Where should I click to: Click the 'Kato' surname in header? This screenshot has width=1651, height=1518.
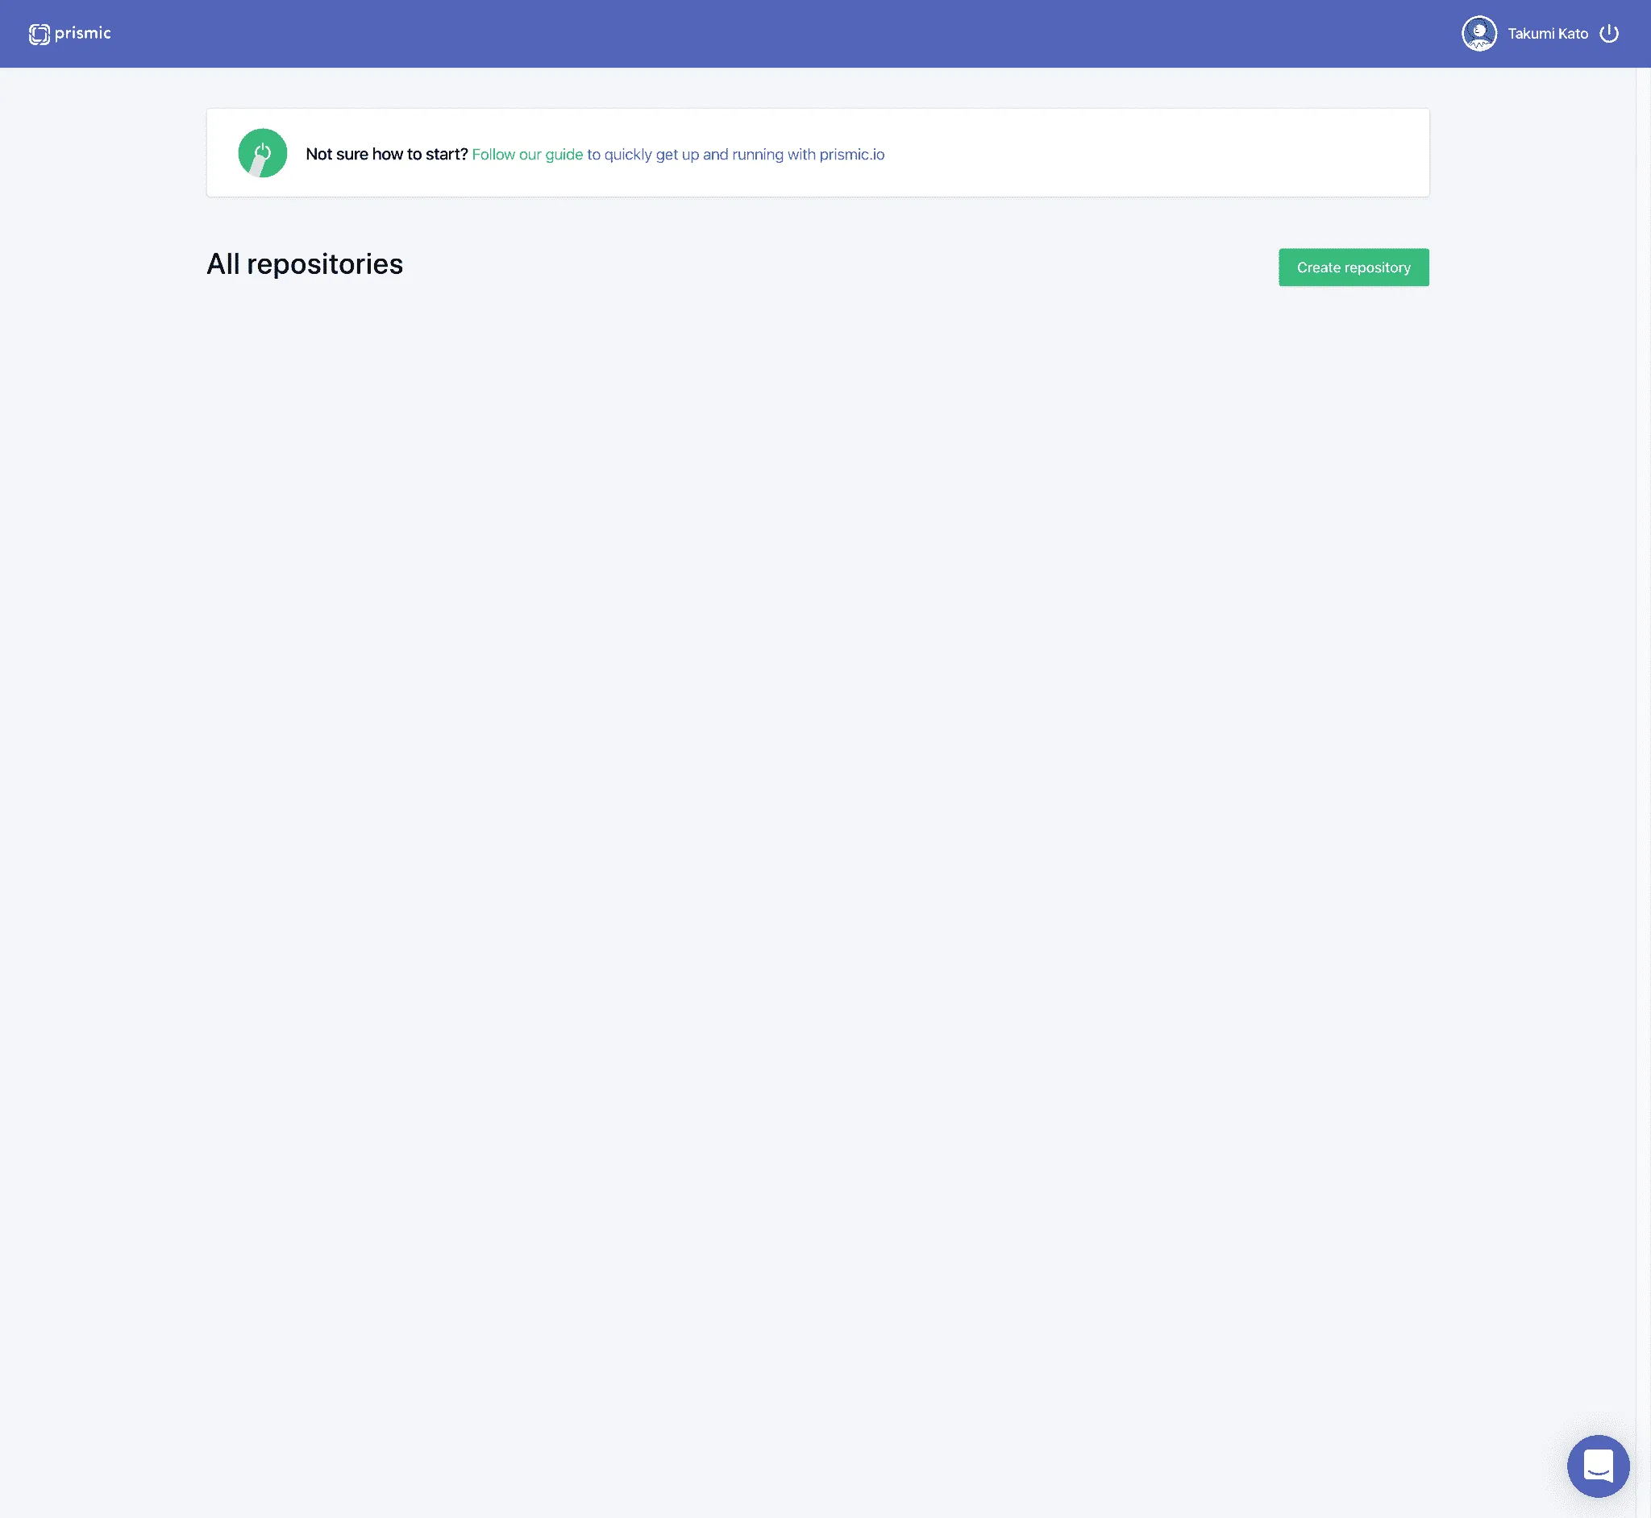(x=1572, y=34)
